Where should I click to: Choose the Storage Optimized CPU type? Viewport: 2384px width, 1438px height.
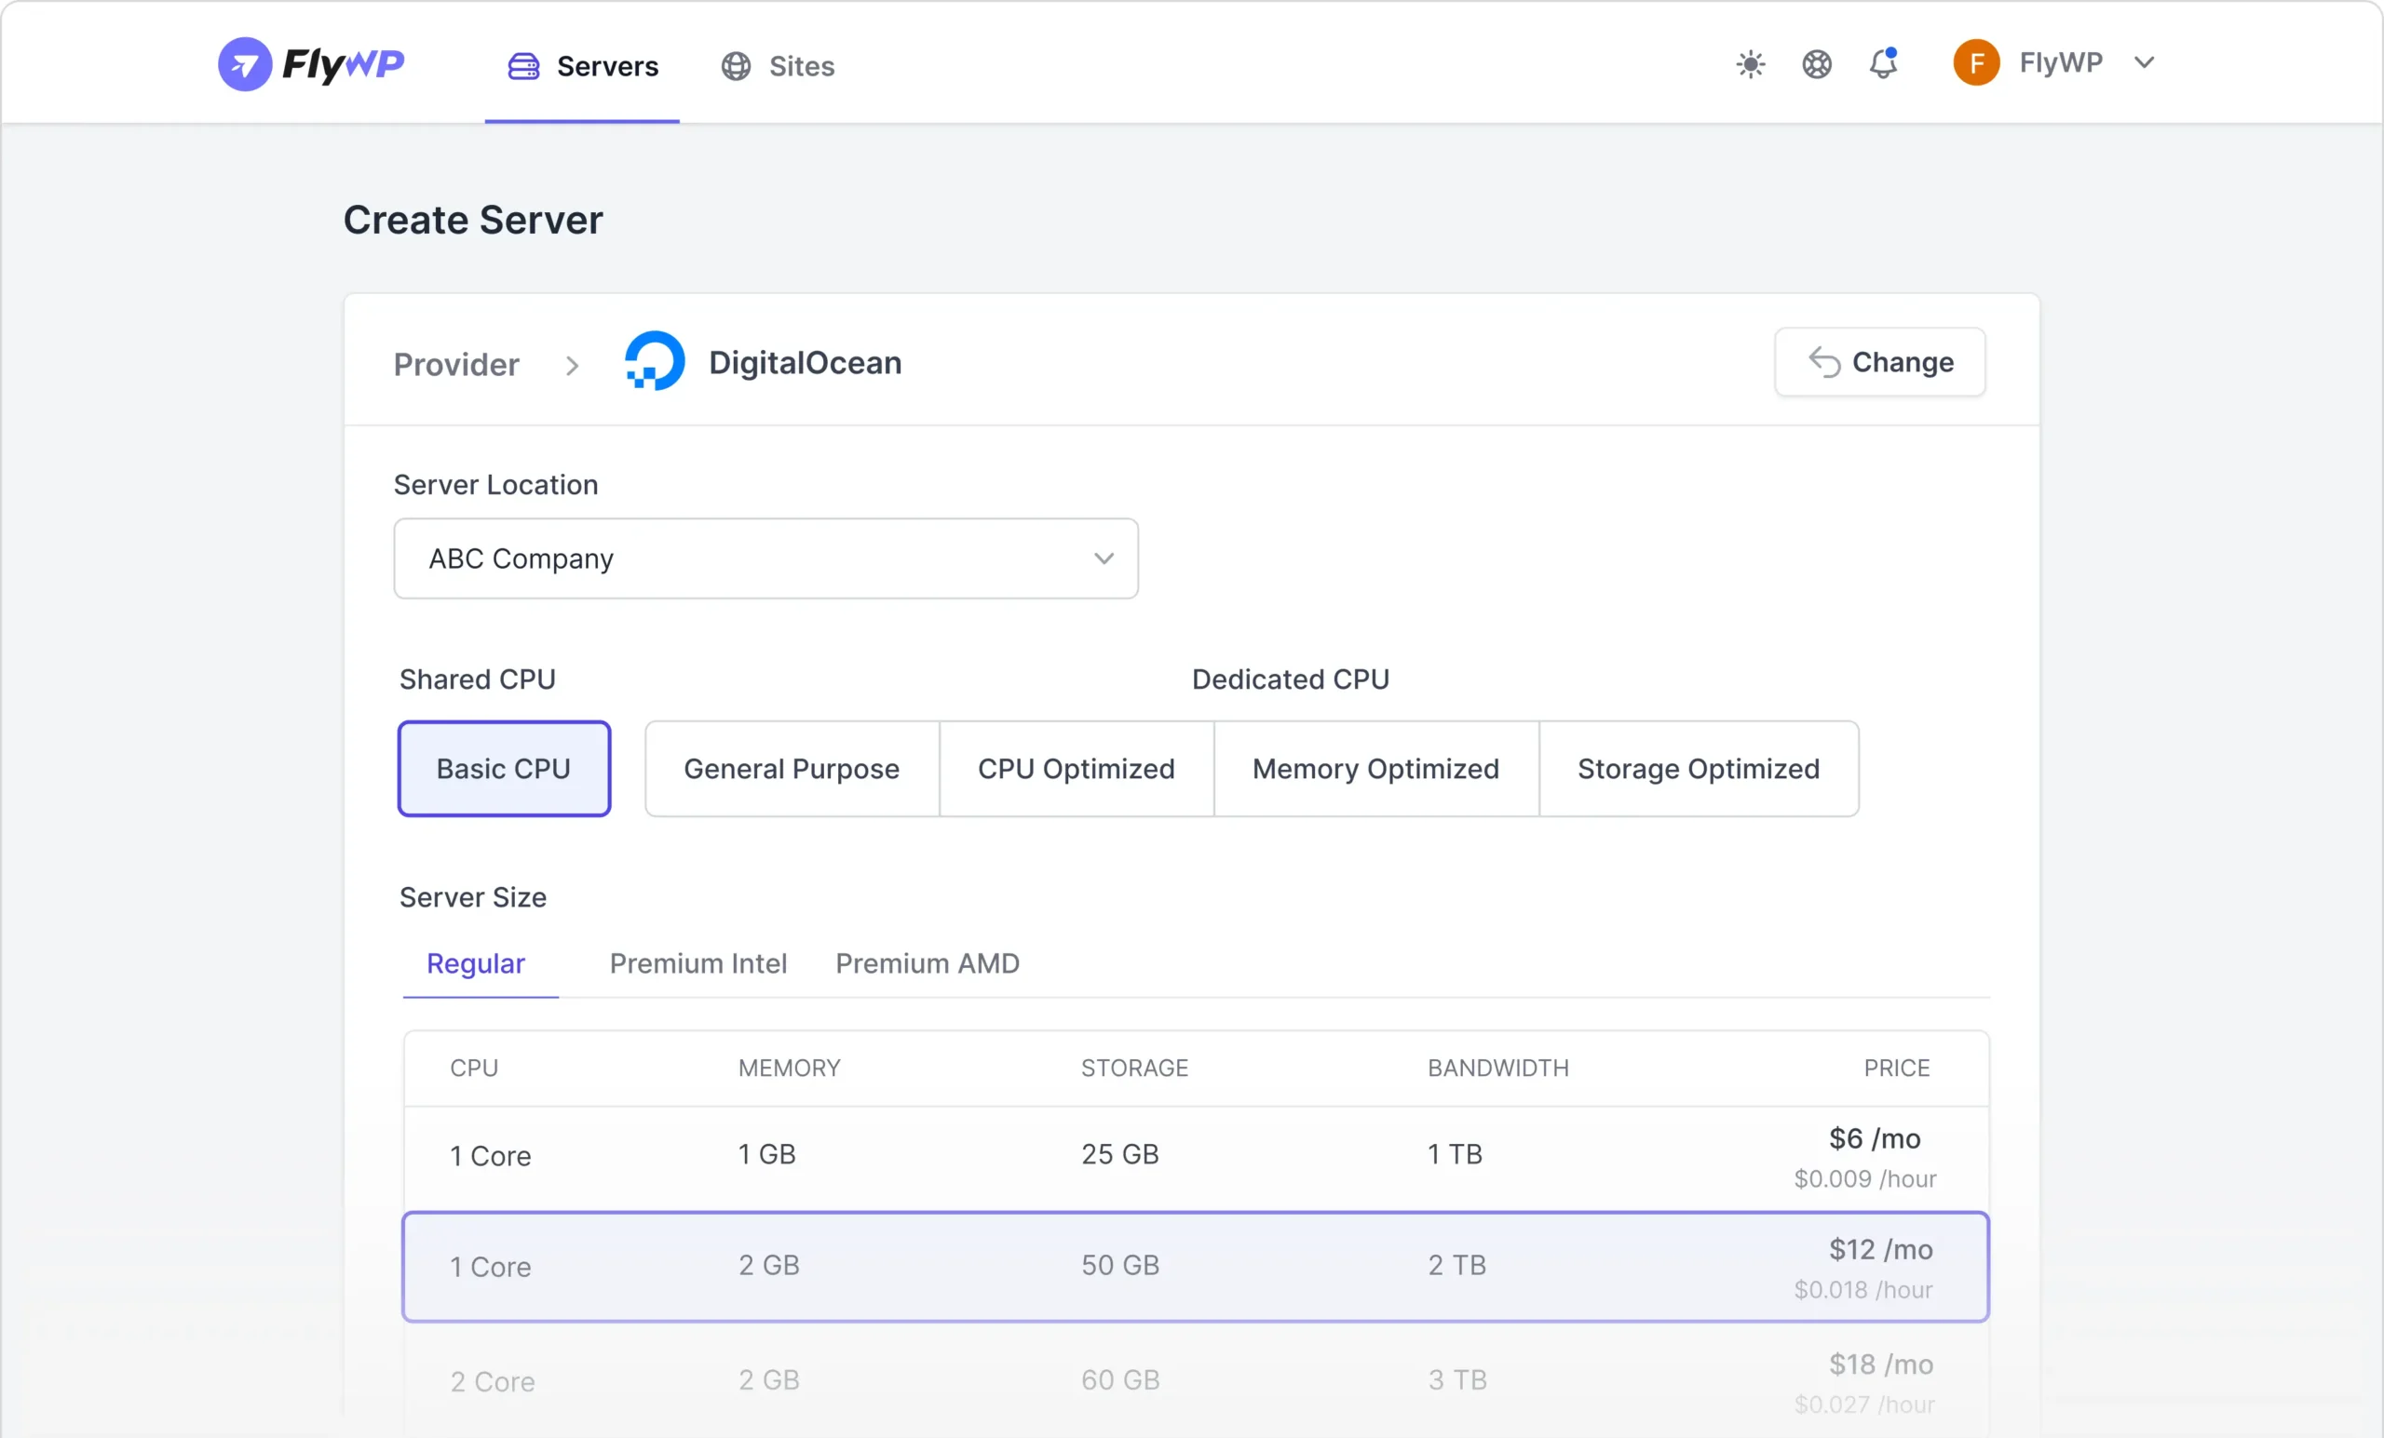tap(1697, 768)
